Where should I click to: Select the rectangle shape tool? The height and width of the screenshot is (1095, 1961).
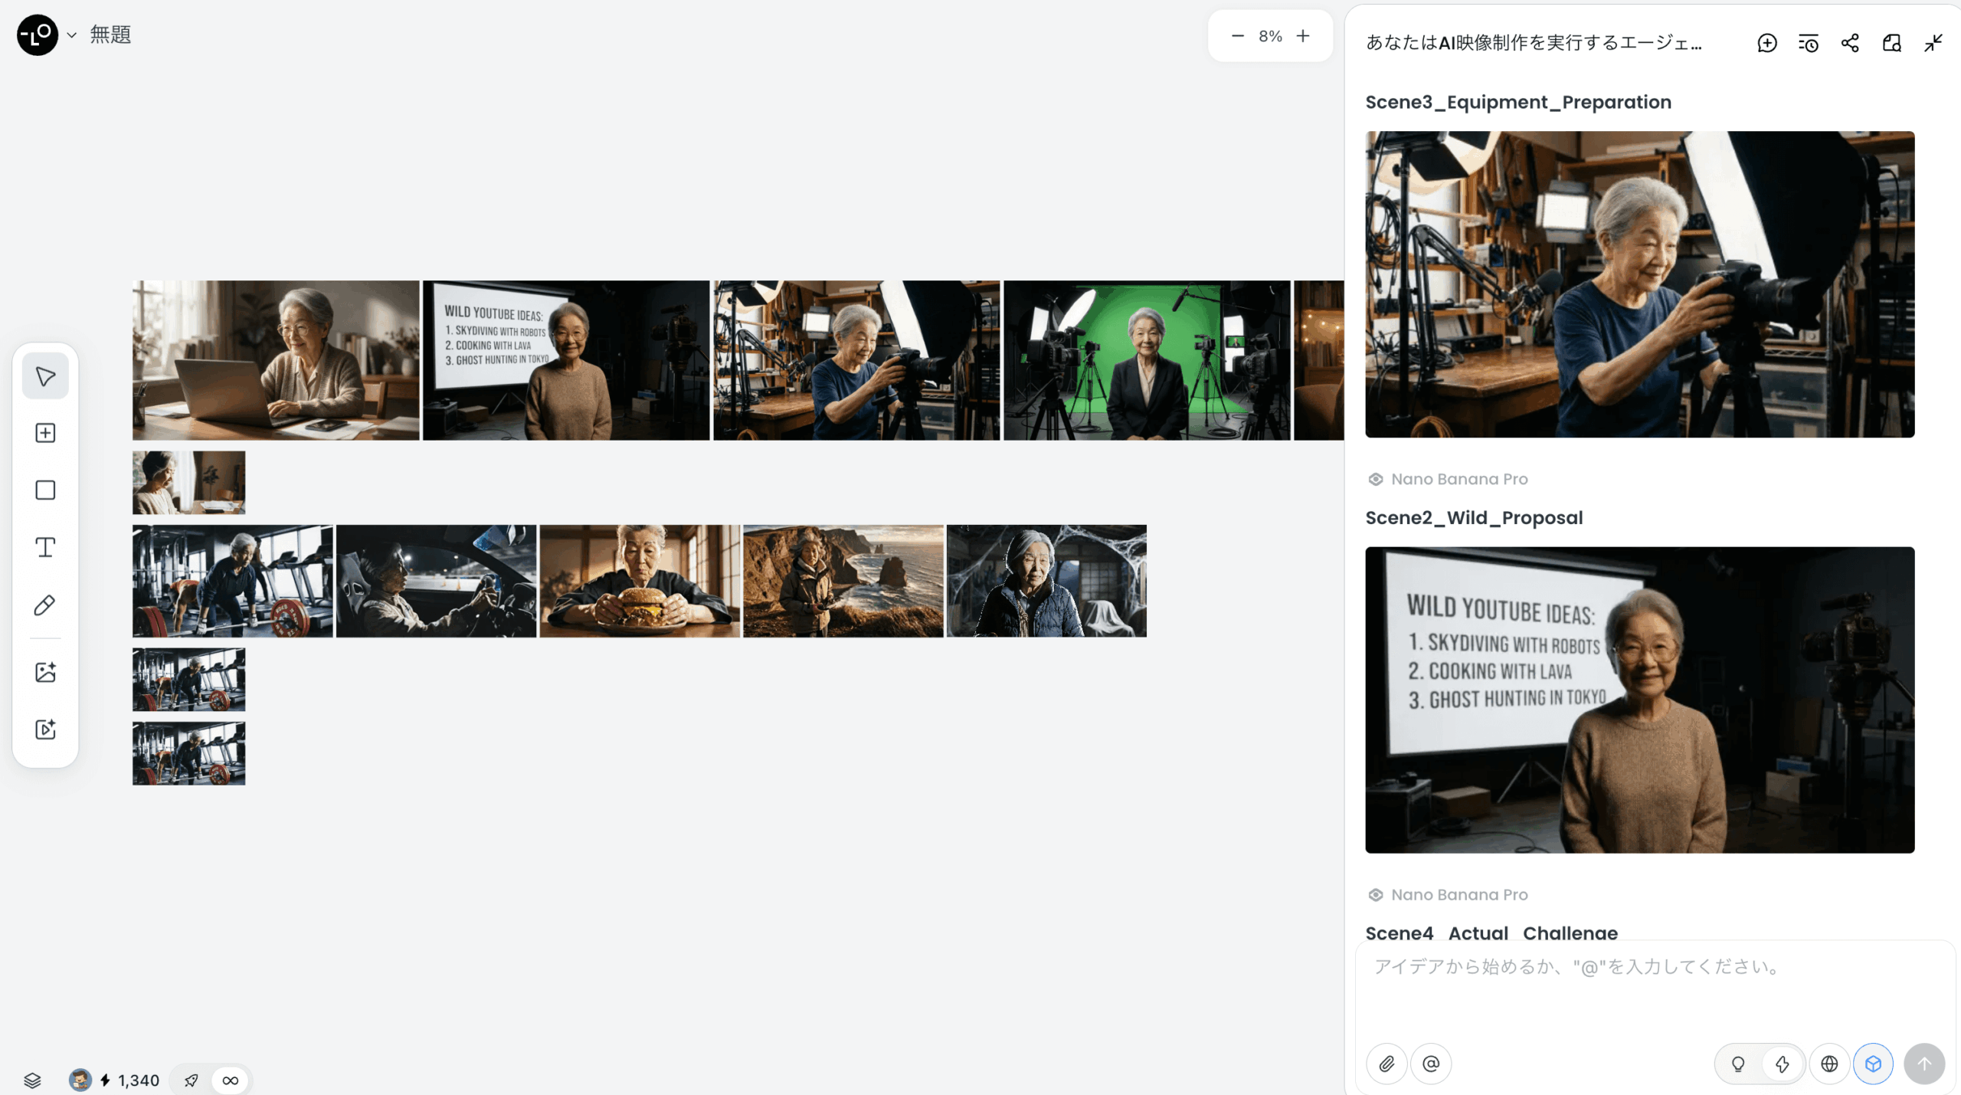[45, 490]
